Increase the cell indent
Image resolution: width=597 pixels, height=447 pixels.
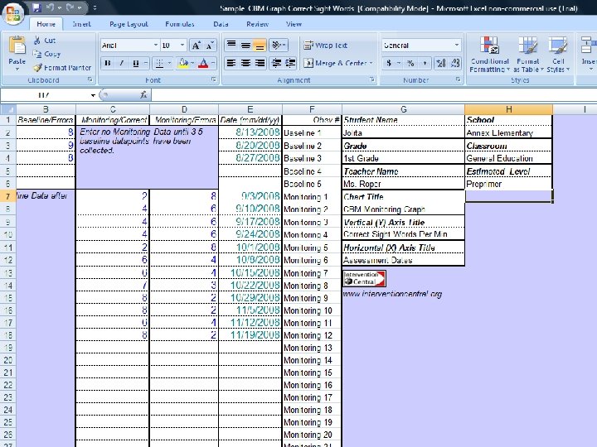(290, 63)
